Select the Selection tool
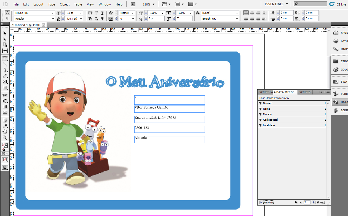 tap(4, 33)
